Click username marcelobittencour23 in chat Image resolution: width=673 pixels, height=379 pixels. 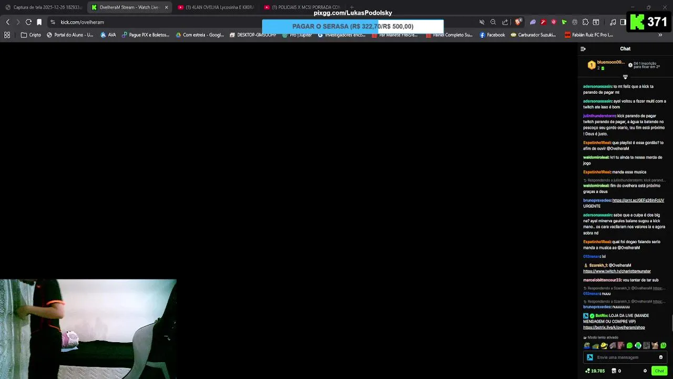602,280
